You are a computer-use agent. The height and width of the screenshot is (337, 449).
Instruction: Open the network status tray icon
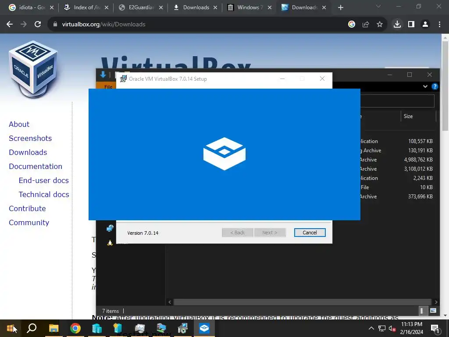[x=382, y=328]
